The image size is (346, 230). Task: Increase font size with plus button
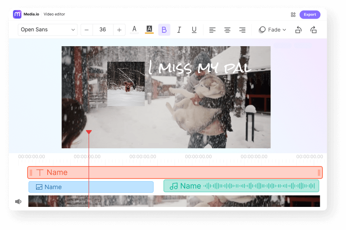pyautogui.click(x=119, y=30)
